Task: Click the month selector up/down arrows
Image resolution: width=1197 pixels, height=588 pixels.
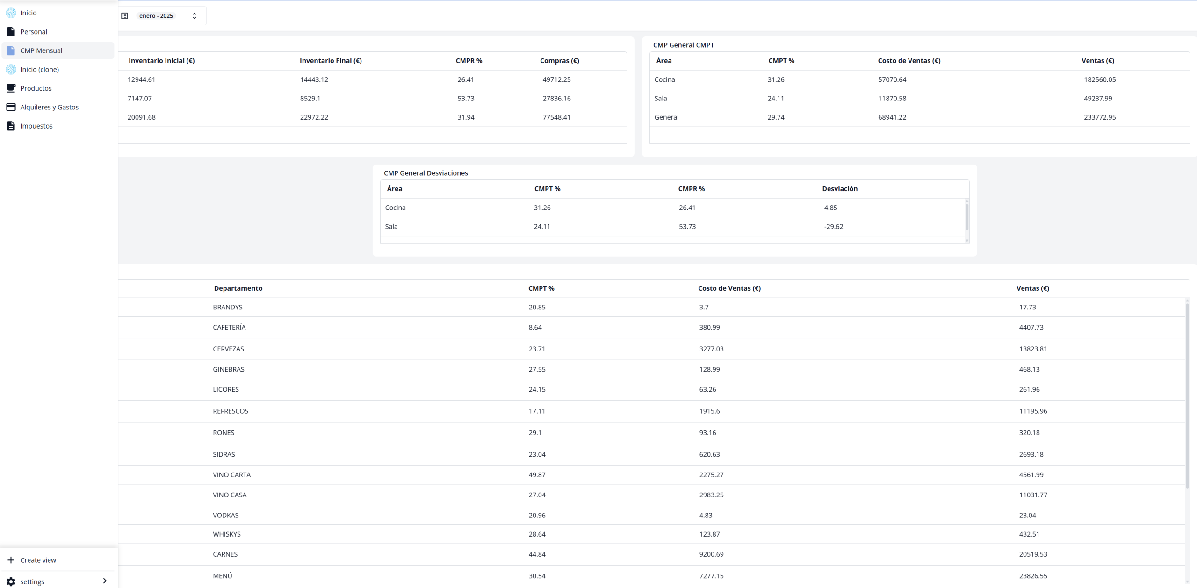Action: coord(195,16)
